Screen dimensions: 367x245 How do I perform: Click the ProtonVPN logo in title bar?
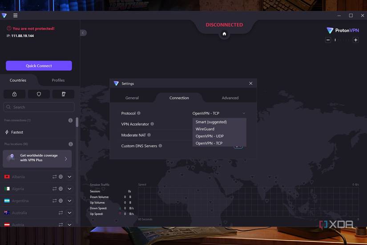click(4, 16)
